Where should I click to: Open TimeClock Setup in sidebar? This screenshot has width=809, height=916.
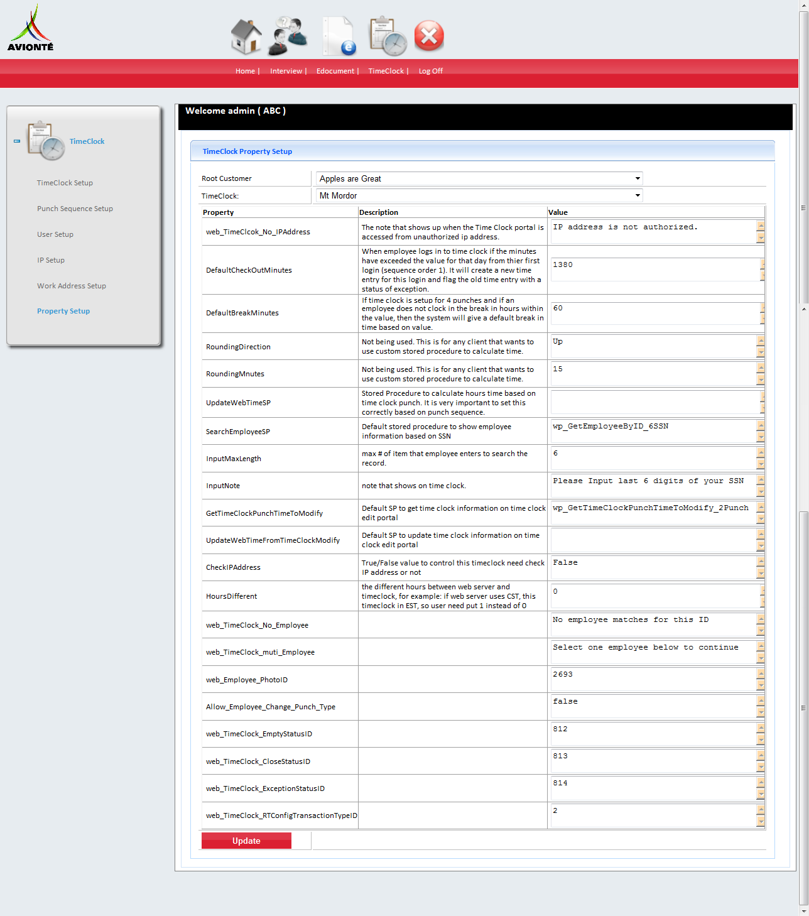coord(65,183)
